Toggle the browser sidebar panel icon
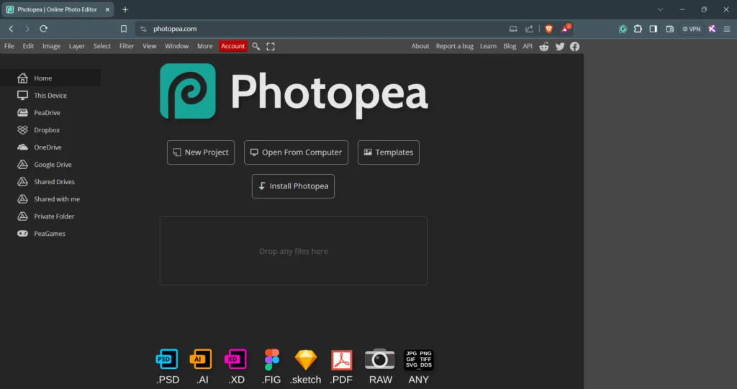The image size is (737, 389). (654, 29)
